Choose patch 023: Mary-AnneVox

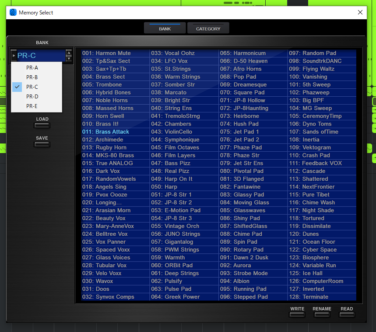pos(115,226)
